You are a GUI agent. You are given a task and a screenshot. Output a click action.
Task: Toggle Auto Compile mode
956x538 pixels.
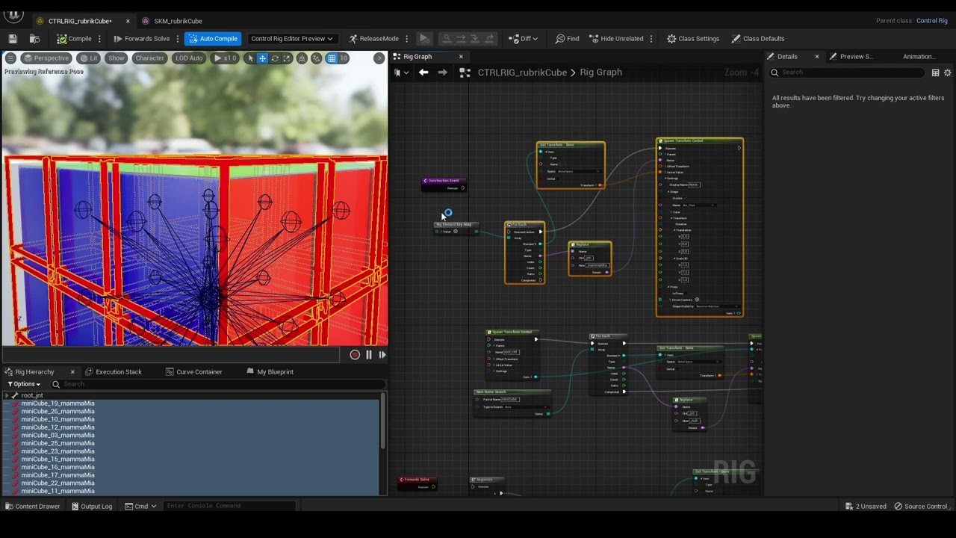(x=212, y=39)
